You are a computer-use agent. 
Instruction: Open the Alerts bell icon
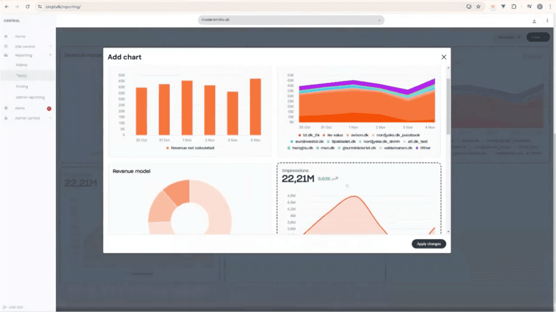[x=6, y=108]
